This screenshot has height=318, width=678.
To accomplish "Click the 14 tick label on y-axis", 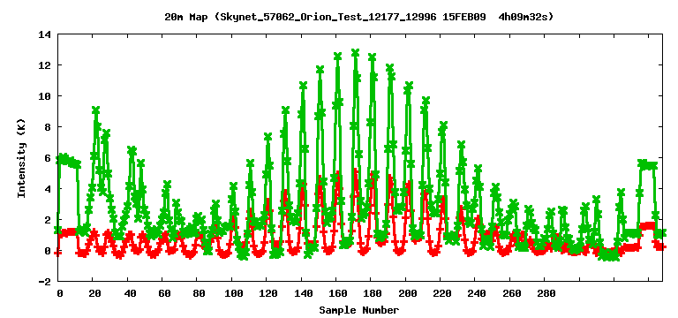I will (44, 34).
